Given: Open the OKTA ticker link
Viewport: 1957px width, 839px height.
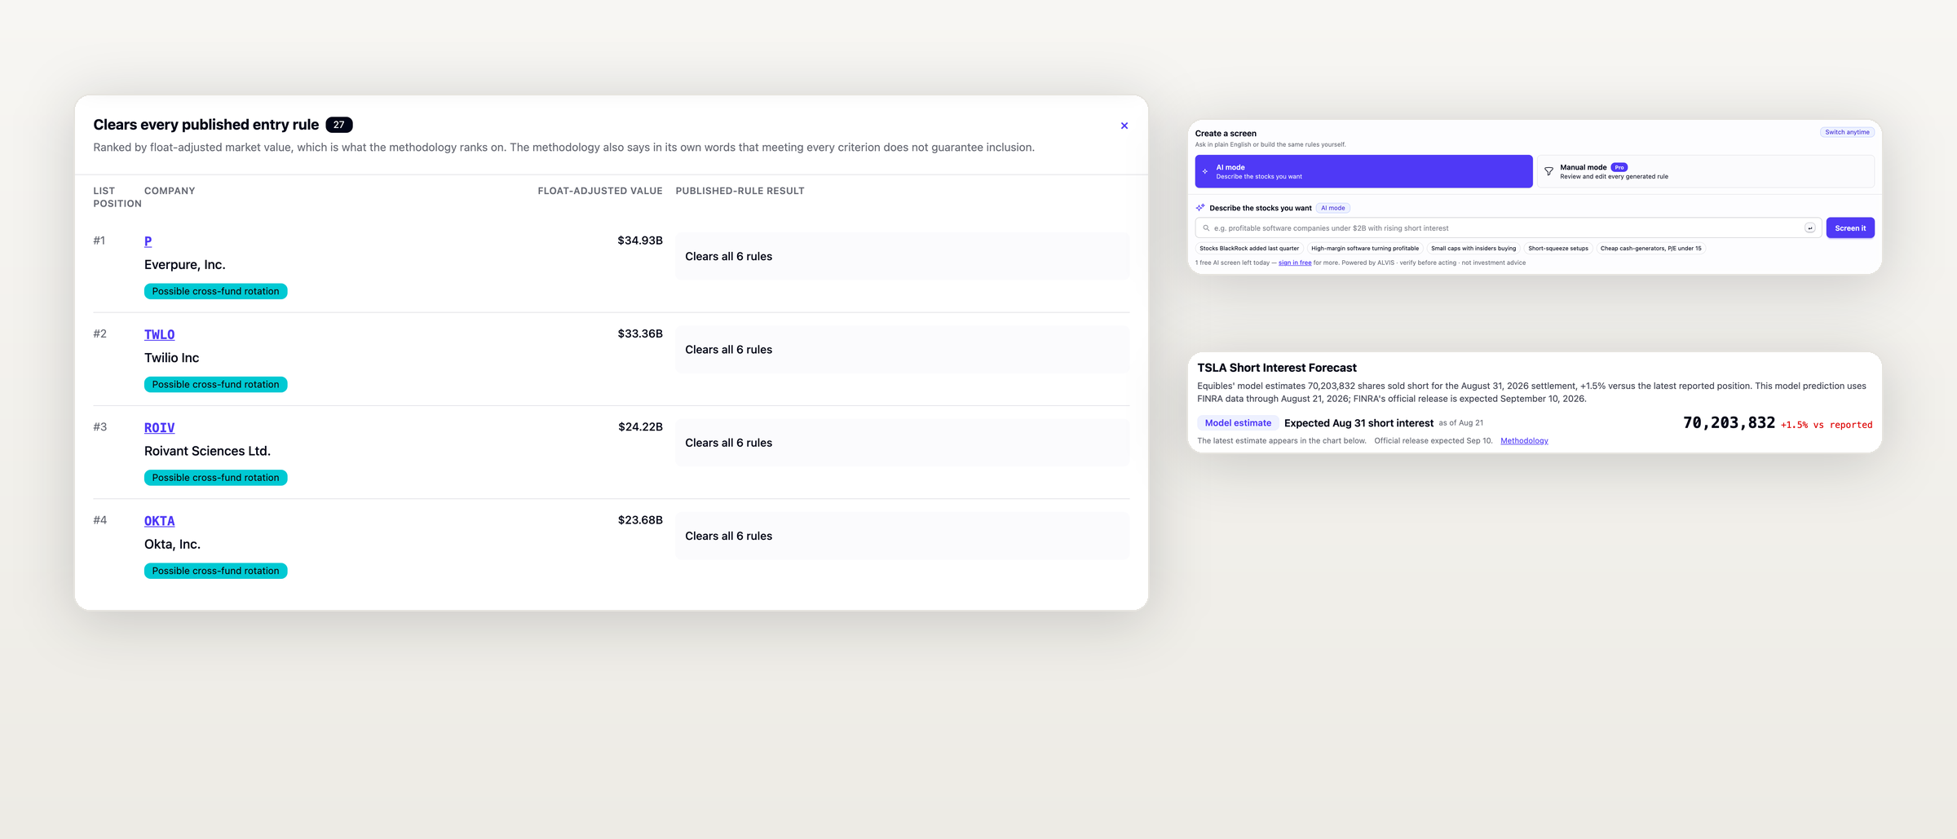Looking at the screenshot, I should [160, 521].
